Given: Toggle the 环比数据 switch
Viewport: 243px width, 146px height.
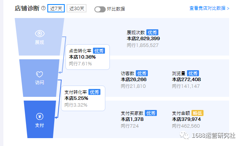Looking at the screenshot, I should click(x=100, y=9).
